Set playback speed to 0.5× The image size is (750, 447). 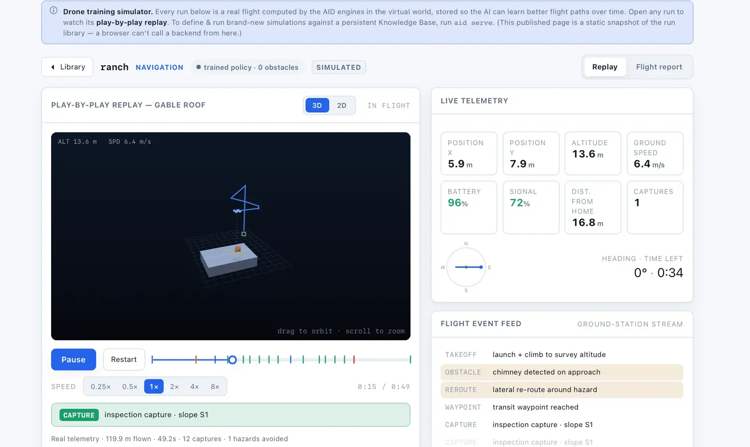[130, 387]
